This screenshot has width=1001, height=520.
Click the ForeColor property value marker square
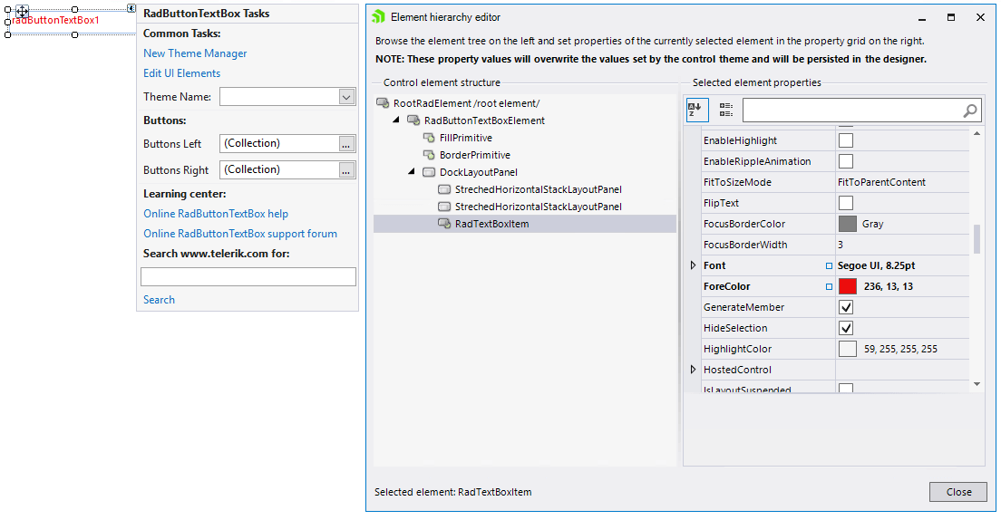tap(829, 287)
